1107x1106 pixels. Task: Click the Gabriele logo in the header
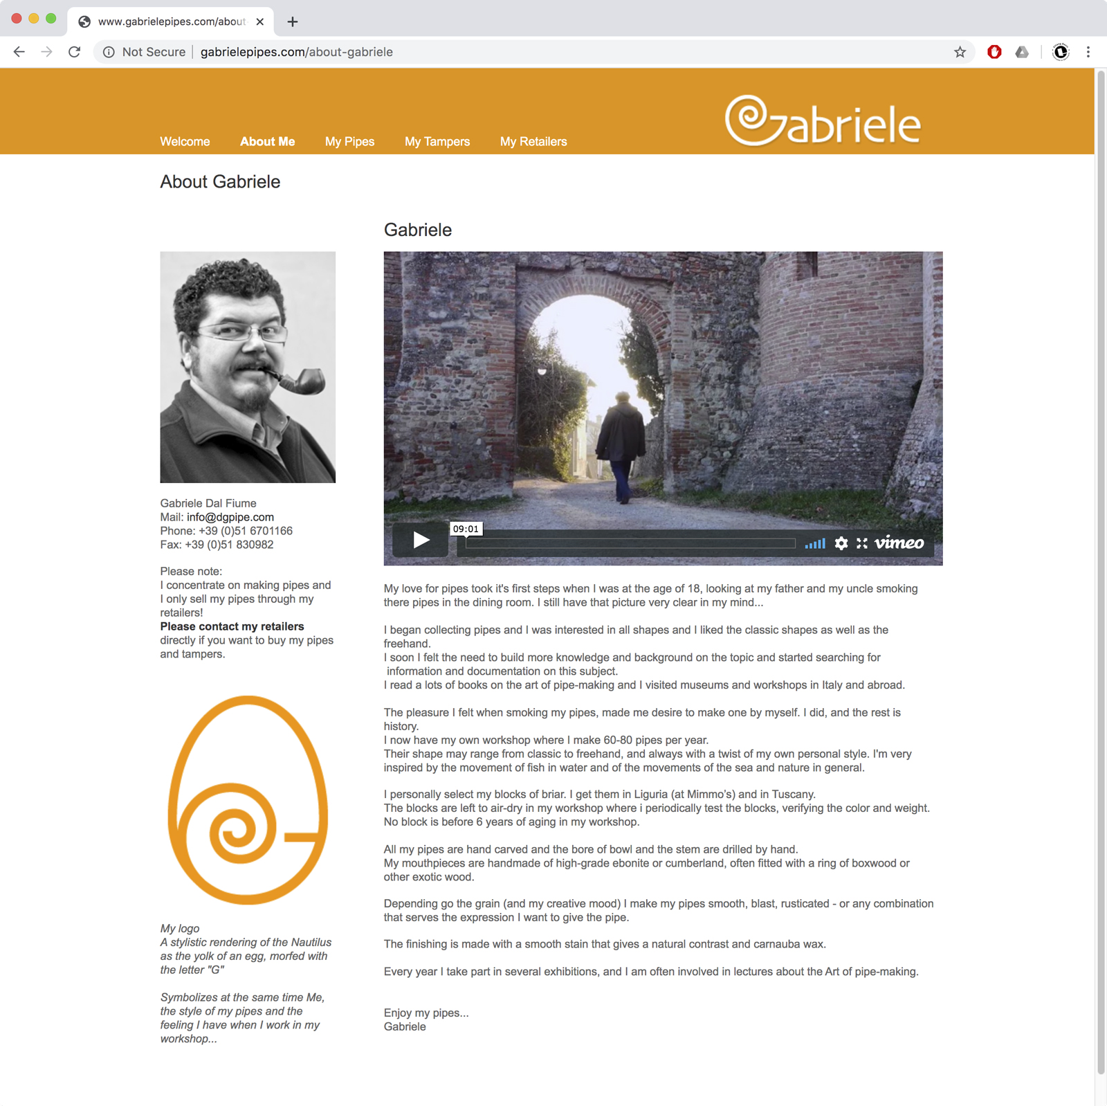pyautogui.click(x=823, y=120)
